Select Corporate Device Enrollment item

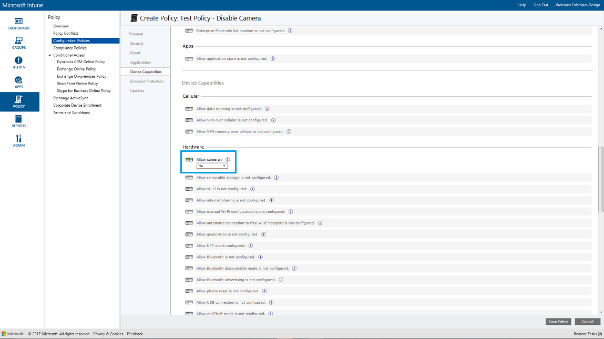click(77, 106)
